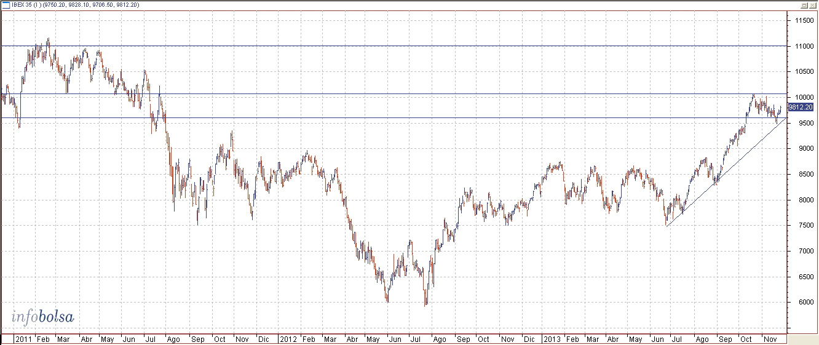
Task: Maximize the IBEX 35 chart window
Action: 804,5
